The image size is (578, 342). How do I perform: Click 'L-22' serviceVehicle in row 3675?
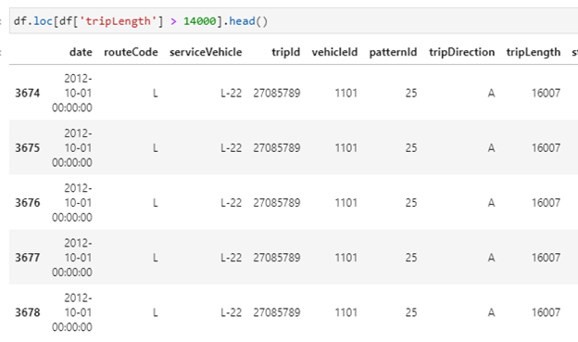[x=232, y=148]
